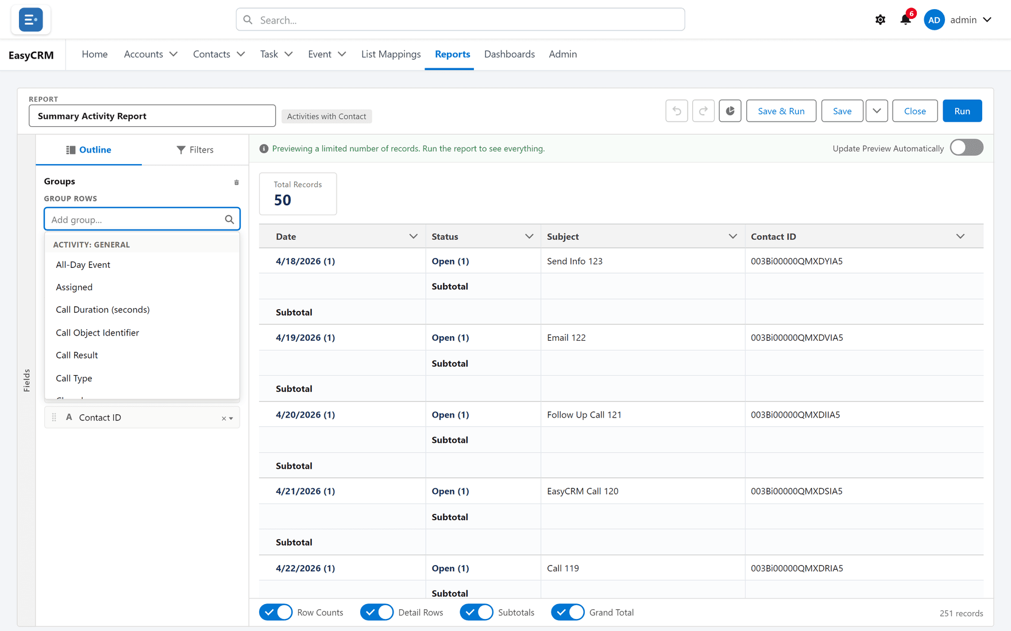Screen dimensions: 1011x631
Task: Turn off the Detail Rows toggle
Action: (x=377, y=612)
